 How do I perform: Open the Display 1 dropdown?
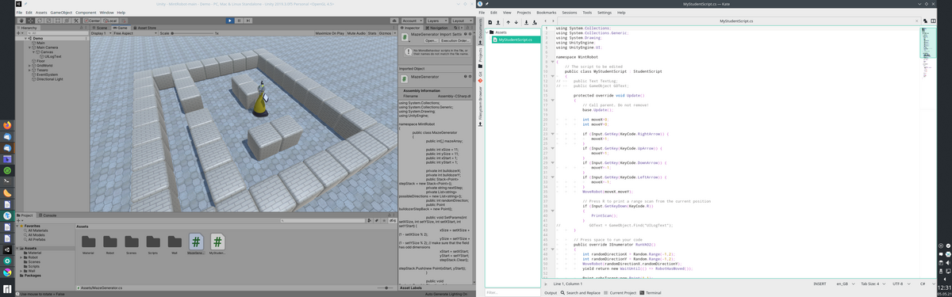(102, 33)
